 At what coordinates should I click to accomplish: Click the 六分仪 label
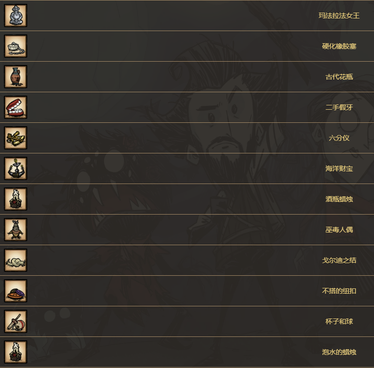(x=339, y=138)
